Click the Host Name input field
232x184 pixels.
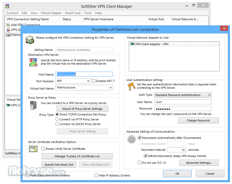[84, 74]
